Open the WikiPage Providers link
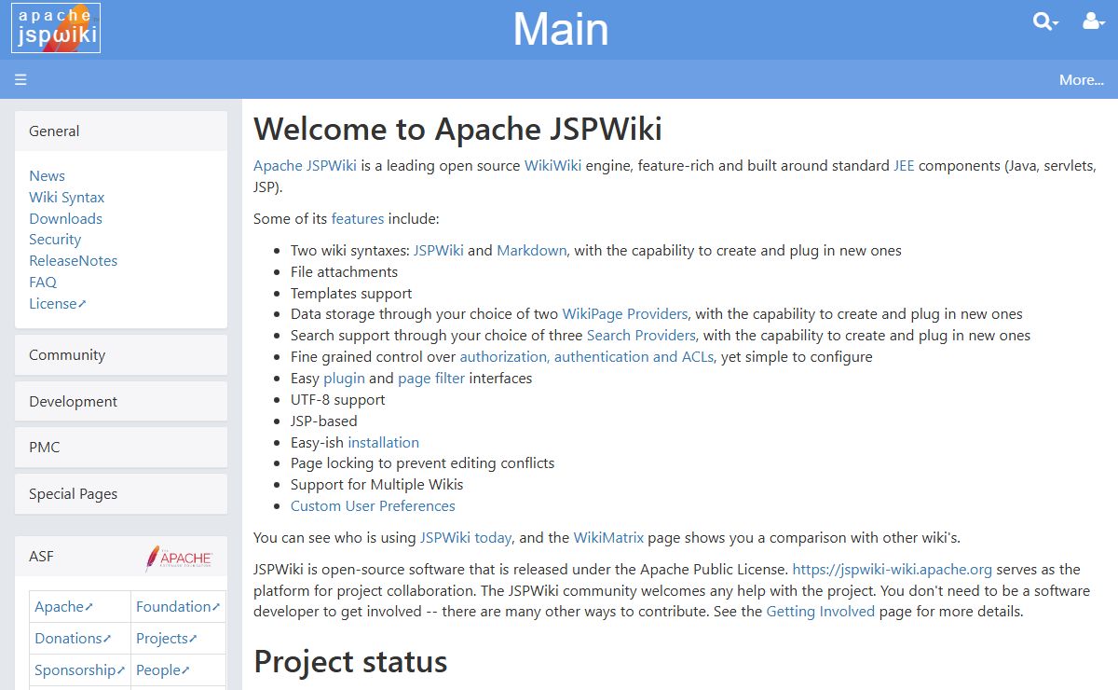This screenshot has width=1118, height=690. 625,314
